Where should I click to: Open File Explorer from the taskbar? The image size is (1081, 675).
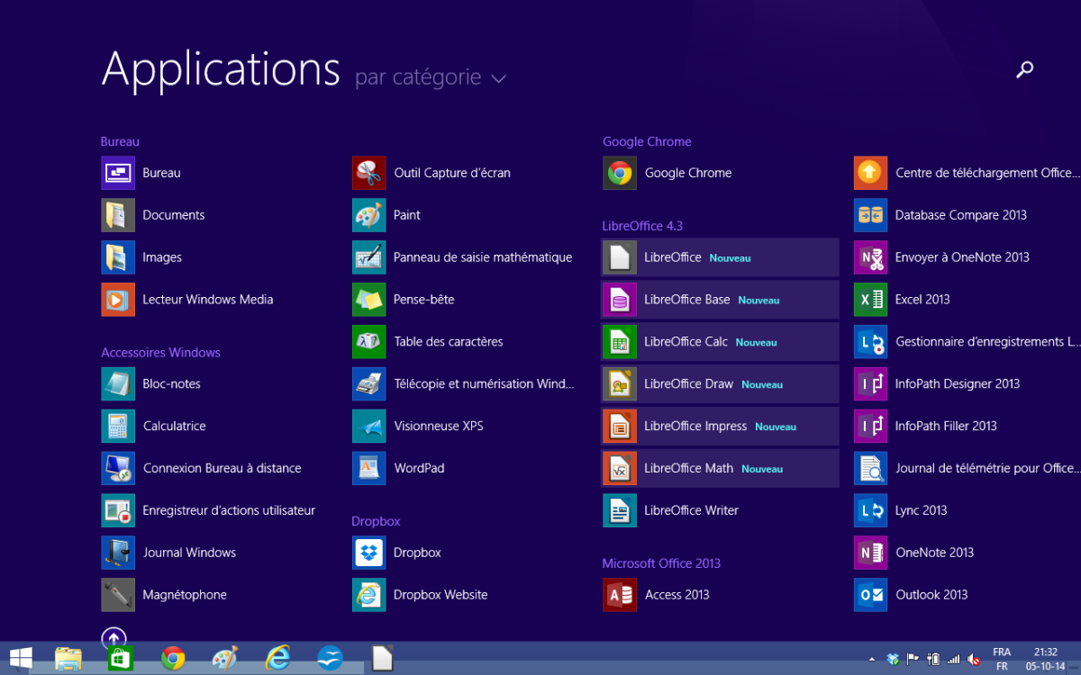[68, 659]
